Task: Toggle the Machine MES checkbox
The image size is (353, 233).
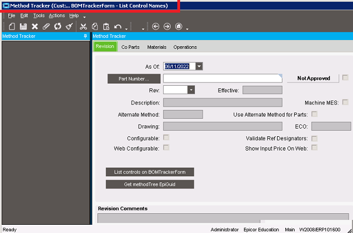Action: click(345, 102)
